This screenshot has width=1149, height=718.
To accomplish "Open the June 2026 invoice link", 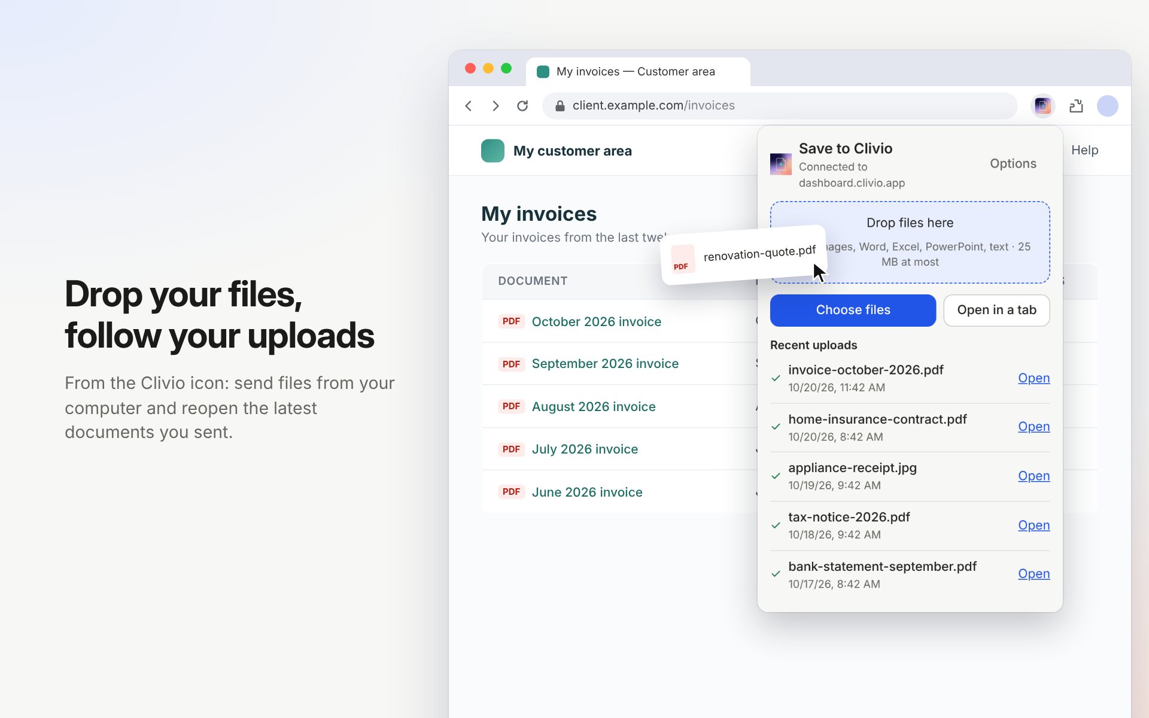I will coord(587,492).
